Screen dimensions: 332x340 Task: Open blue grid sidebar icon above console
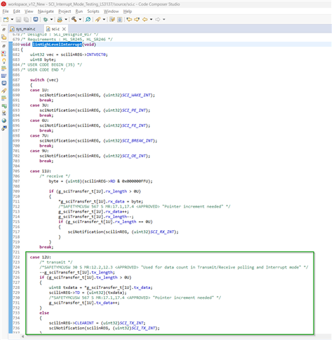[x=4, y=76]
